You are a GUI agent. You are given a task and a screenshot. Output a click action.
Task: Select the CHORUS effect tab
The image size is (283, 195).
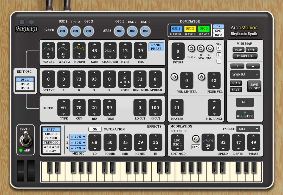[51, 134]
